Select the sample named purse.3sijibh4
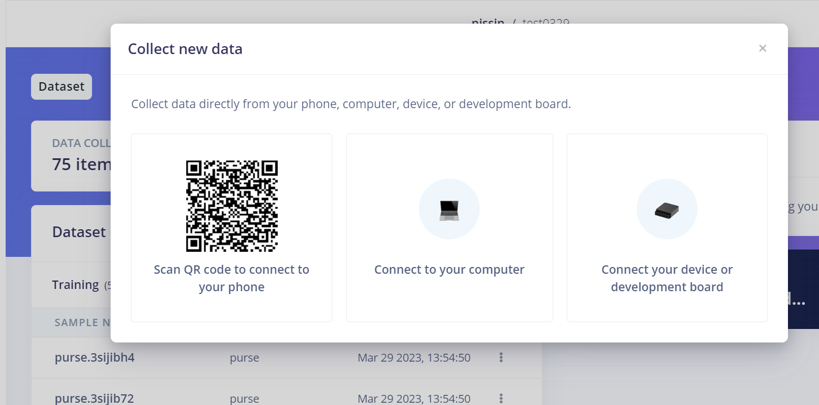 click(95, 358)
